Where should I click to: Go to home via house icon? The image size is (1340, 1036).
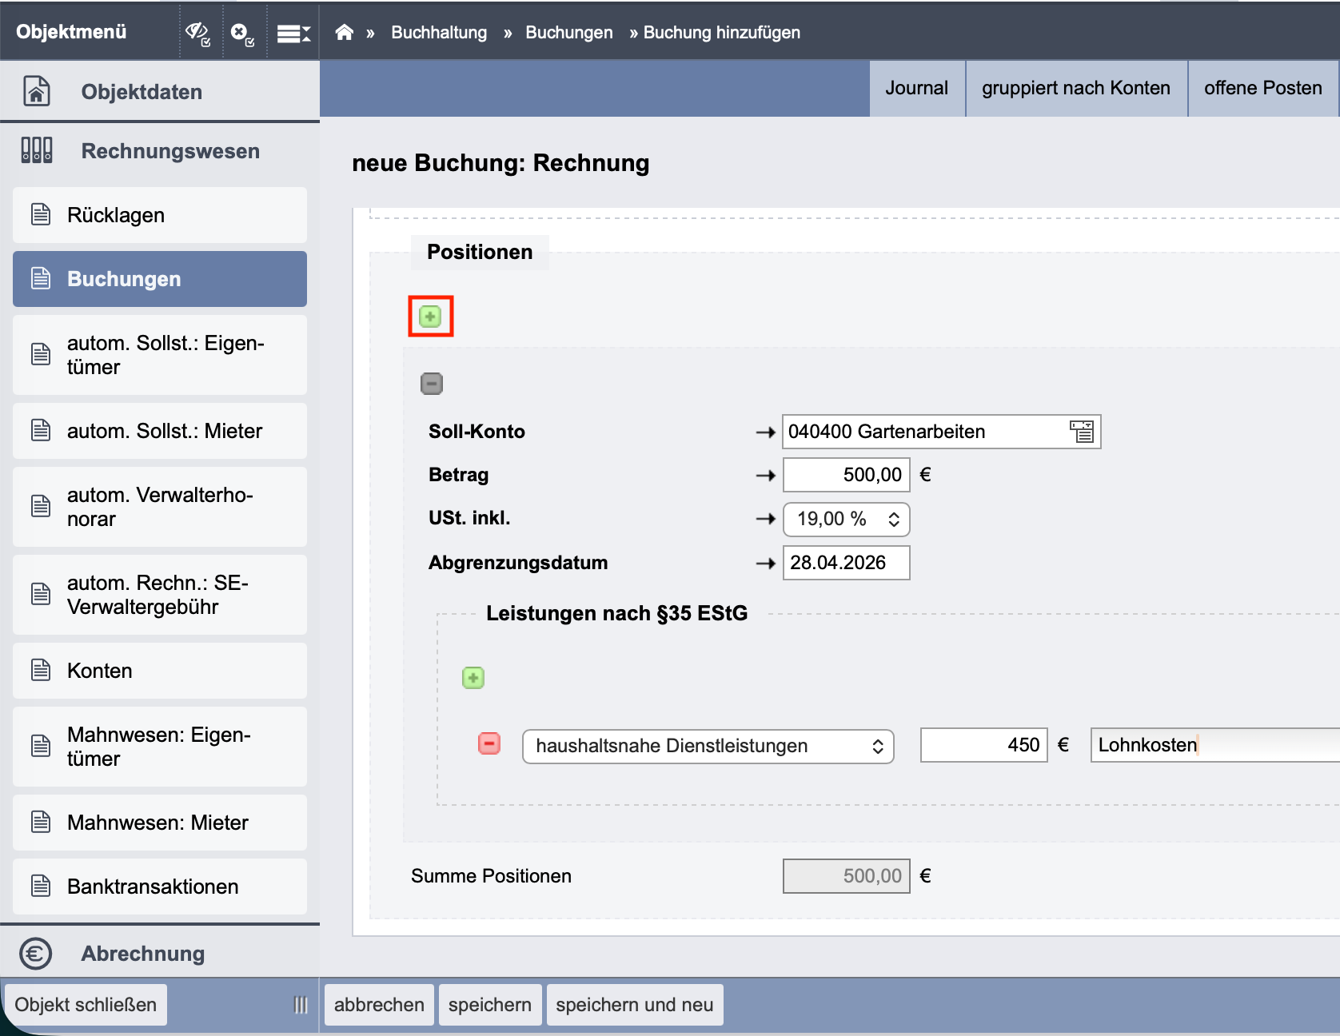point(344,32)
